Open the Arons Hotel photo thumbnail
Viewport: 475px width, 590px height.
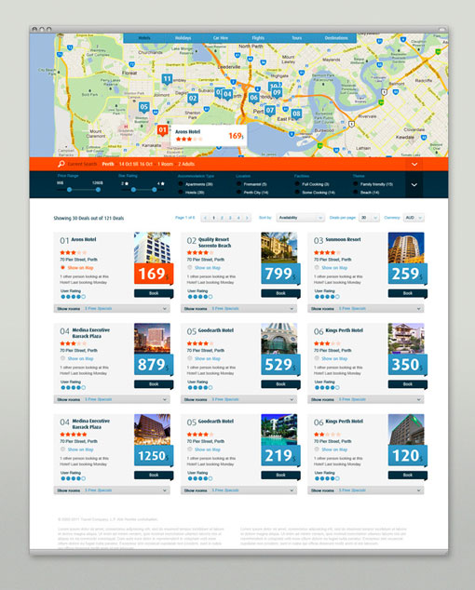pos(152,248)
